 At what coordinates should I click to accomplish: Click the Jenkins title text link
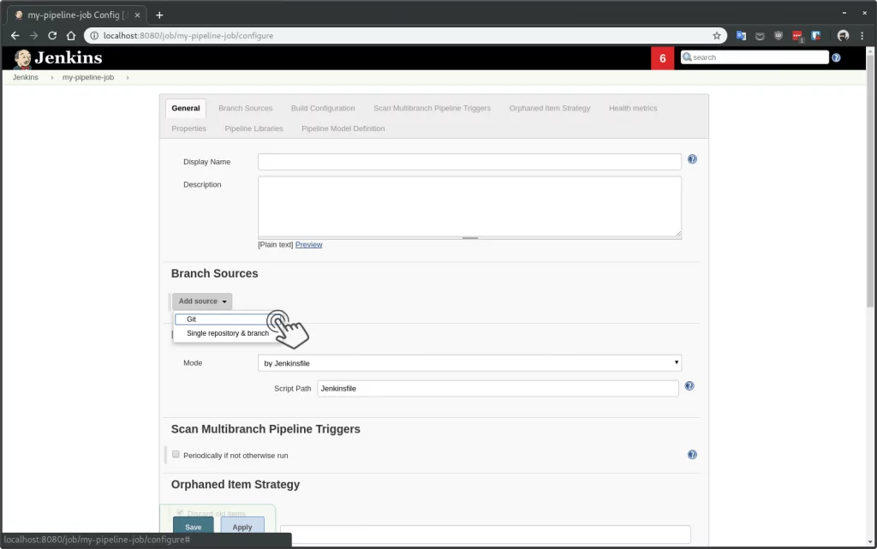pyautogui.click(x=69, y=58)
